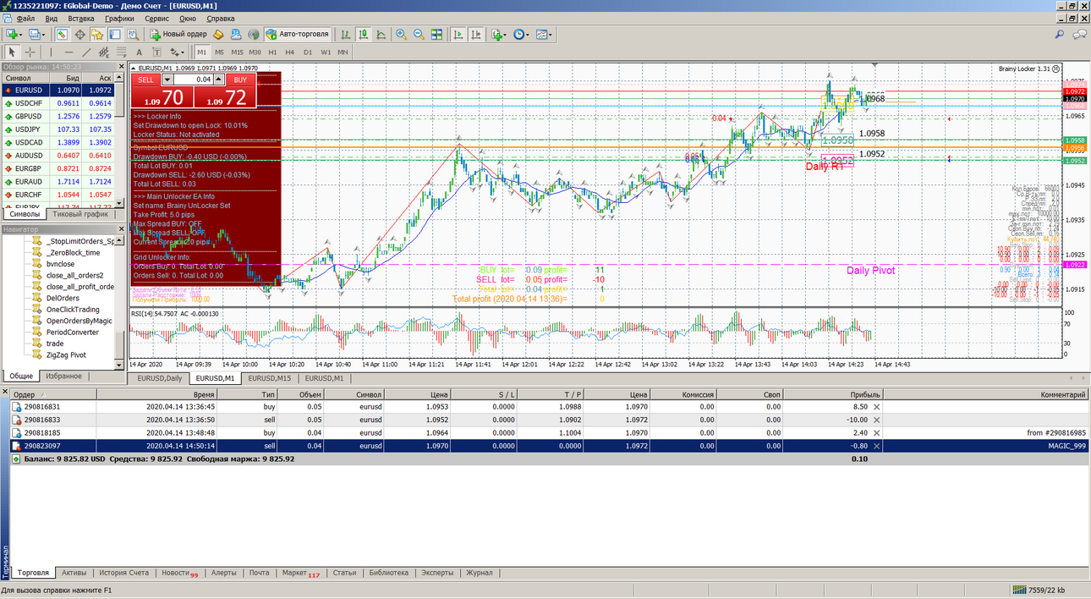
Task: Select the Crosshair cursor tool
Action: pos(30,52)
